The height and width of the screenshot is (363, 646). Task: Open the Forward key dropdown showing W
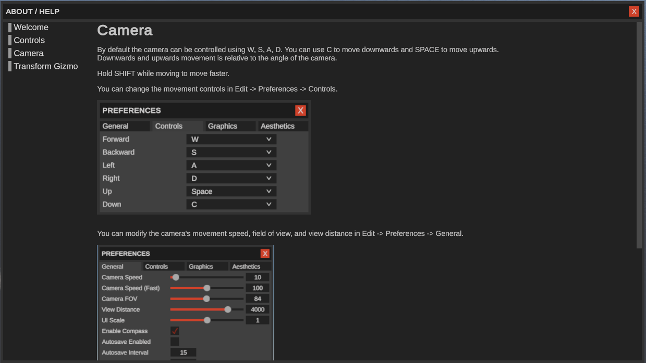coord(231,140)
